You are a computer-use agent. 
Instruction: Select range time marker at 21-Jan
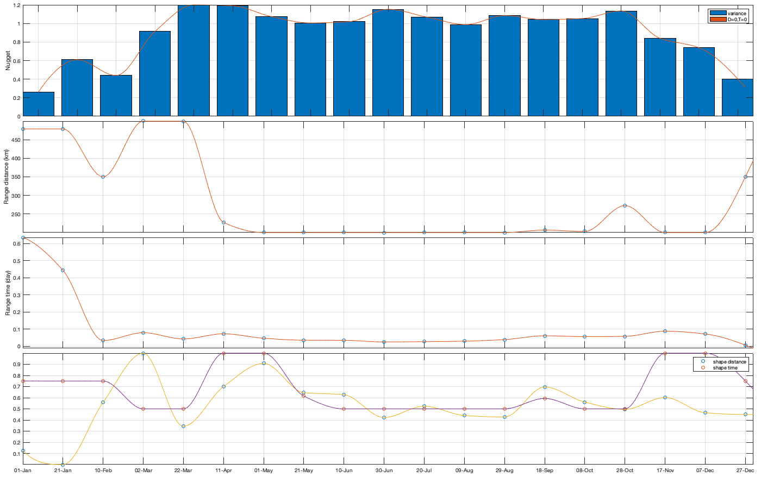click(x=63, y=270)
